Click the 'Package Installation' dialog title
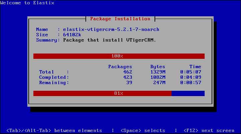 click(120, 19)
